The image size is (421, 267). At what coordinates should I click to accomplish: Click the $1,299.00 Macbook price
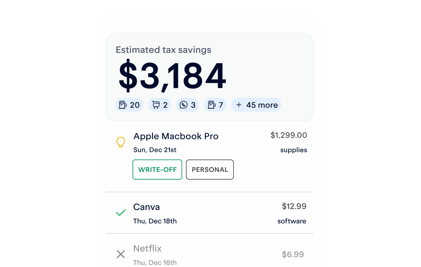tap(289, 135)
